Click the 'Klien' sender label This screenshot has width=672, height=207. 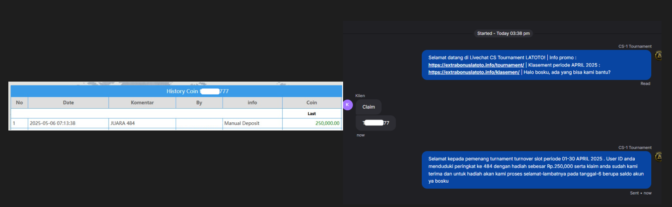pyautogui.click(x=360, y=95)
